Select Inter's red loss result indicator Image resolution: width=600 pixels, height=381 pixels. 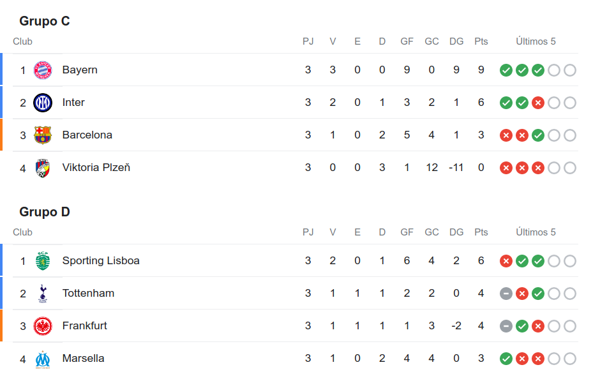(x=538, y=103)
